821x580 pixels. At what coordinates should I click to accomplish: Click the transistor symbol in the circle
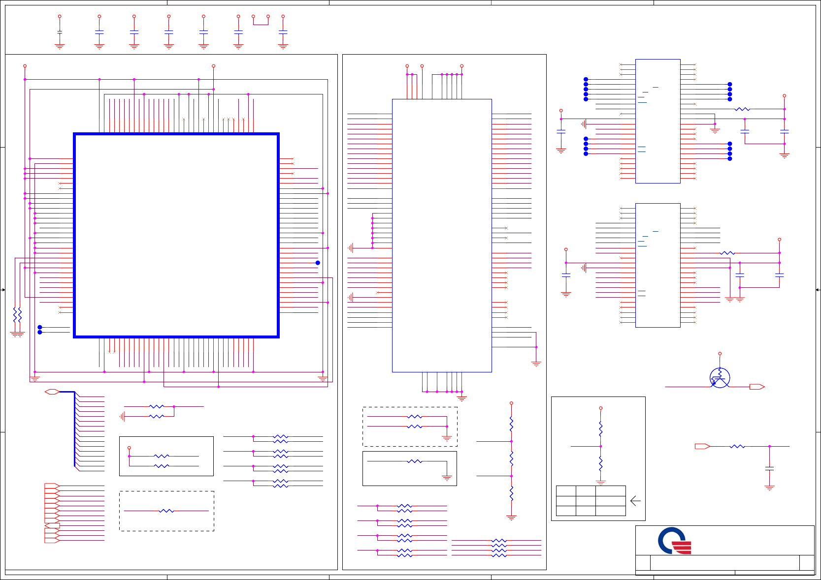pos(720,378)
